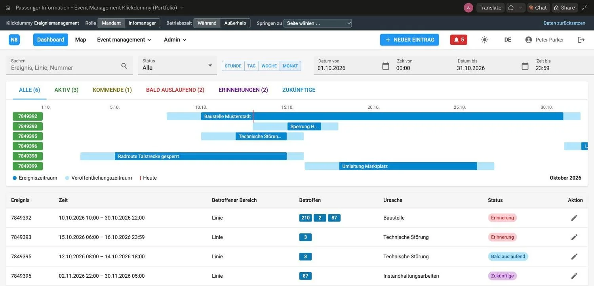This screenshot has width=594, height=286.
Task: Click the Baustelle Musterstadt timeline bar
Action: pyautogui.click(x=382, y=116)
